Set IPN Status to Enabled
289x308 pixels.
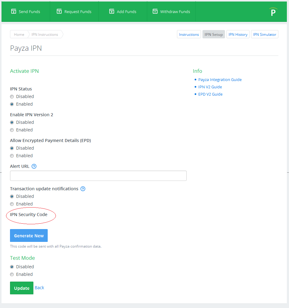[12, 104]
